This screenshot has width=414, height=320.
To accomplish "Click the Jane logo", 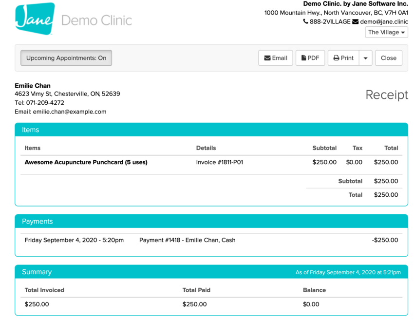I will [x=35, y=19].
